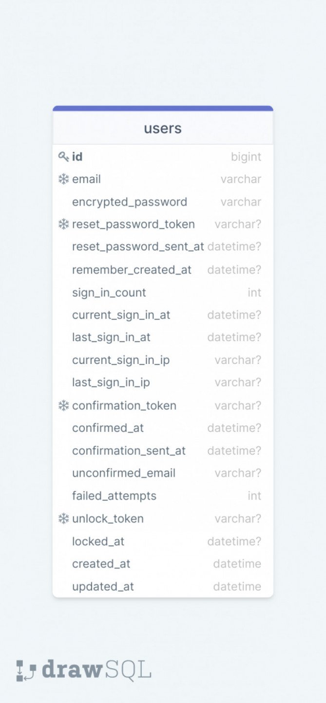The height and width of the screenshot is (703, 326).
Task: Click the snowflake icon beside confirmation_token
Action: [63, 405]
